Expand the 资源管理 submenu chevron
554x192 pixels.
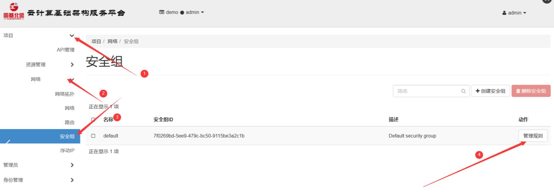[x=72, y=65]
